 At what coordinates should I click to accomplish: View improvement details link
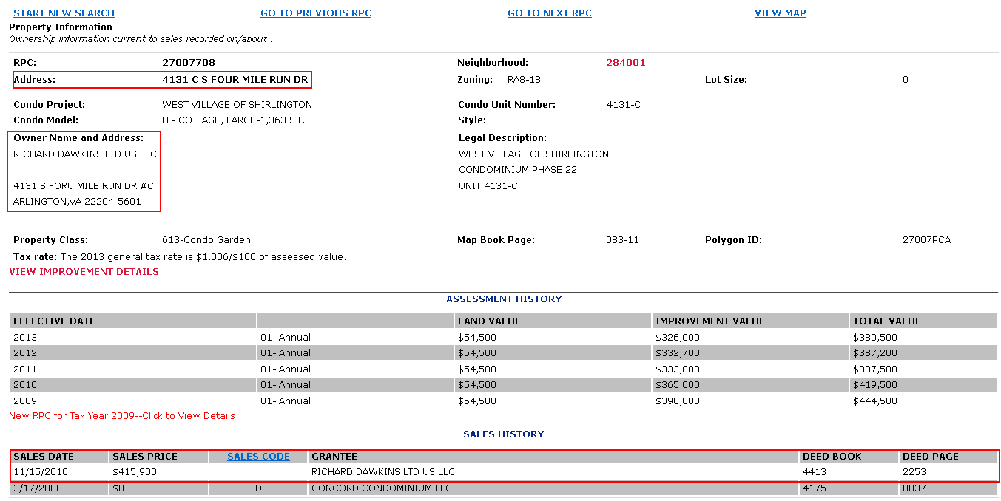[84, 272]
